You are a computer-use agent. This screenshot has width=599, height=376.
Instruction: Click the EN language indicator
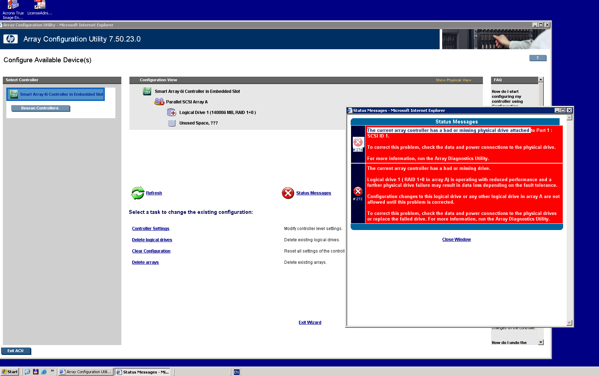point(236,372)
